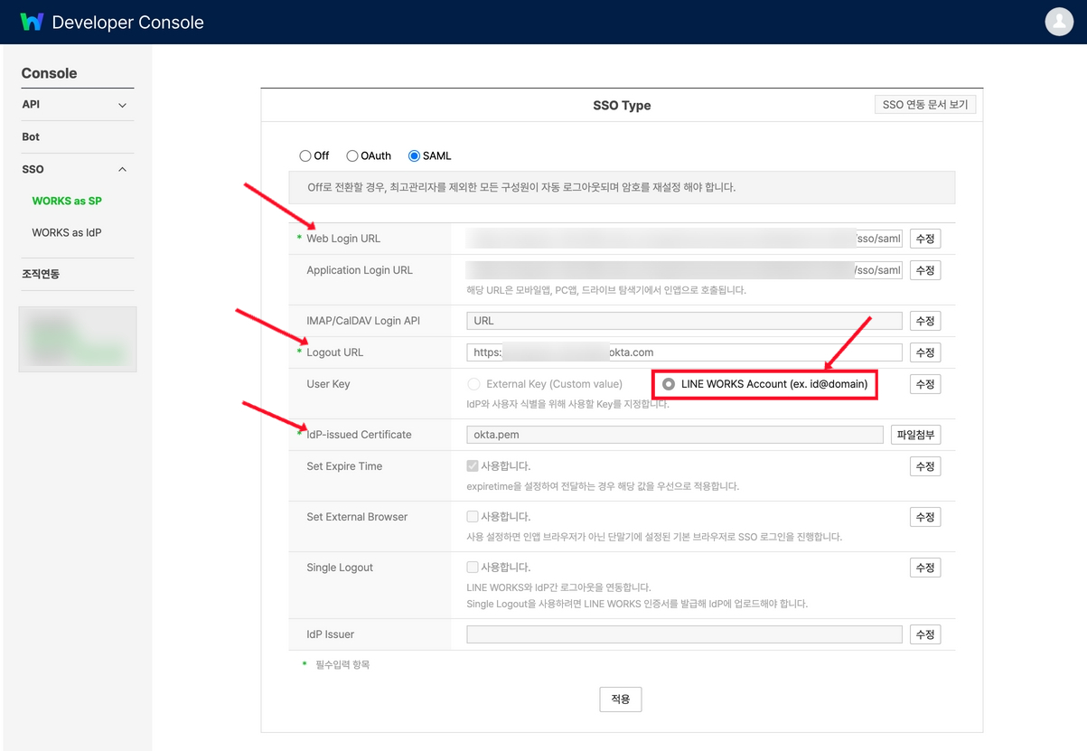Screen dimensions: 1087x751
Task: Click 수정 for User Key
Action: coord(925,384)
